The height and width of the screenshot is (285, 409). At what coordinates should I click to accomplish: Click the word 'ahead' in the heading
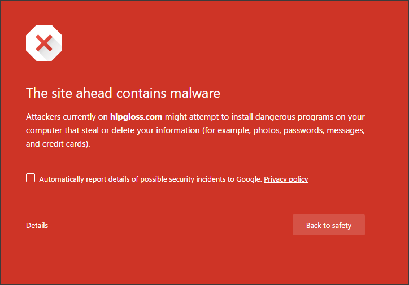94,93
